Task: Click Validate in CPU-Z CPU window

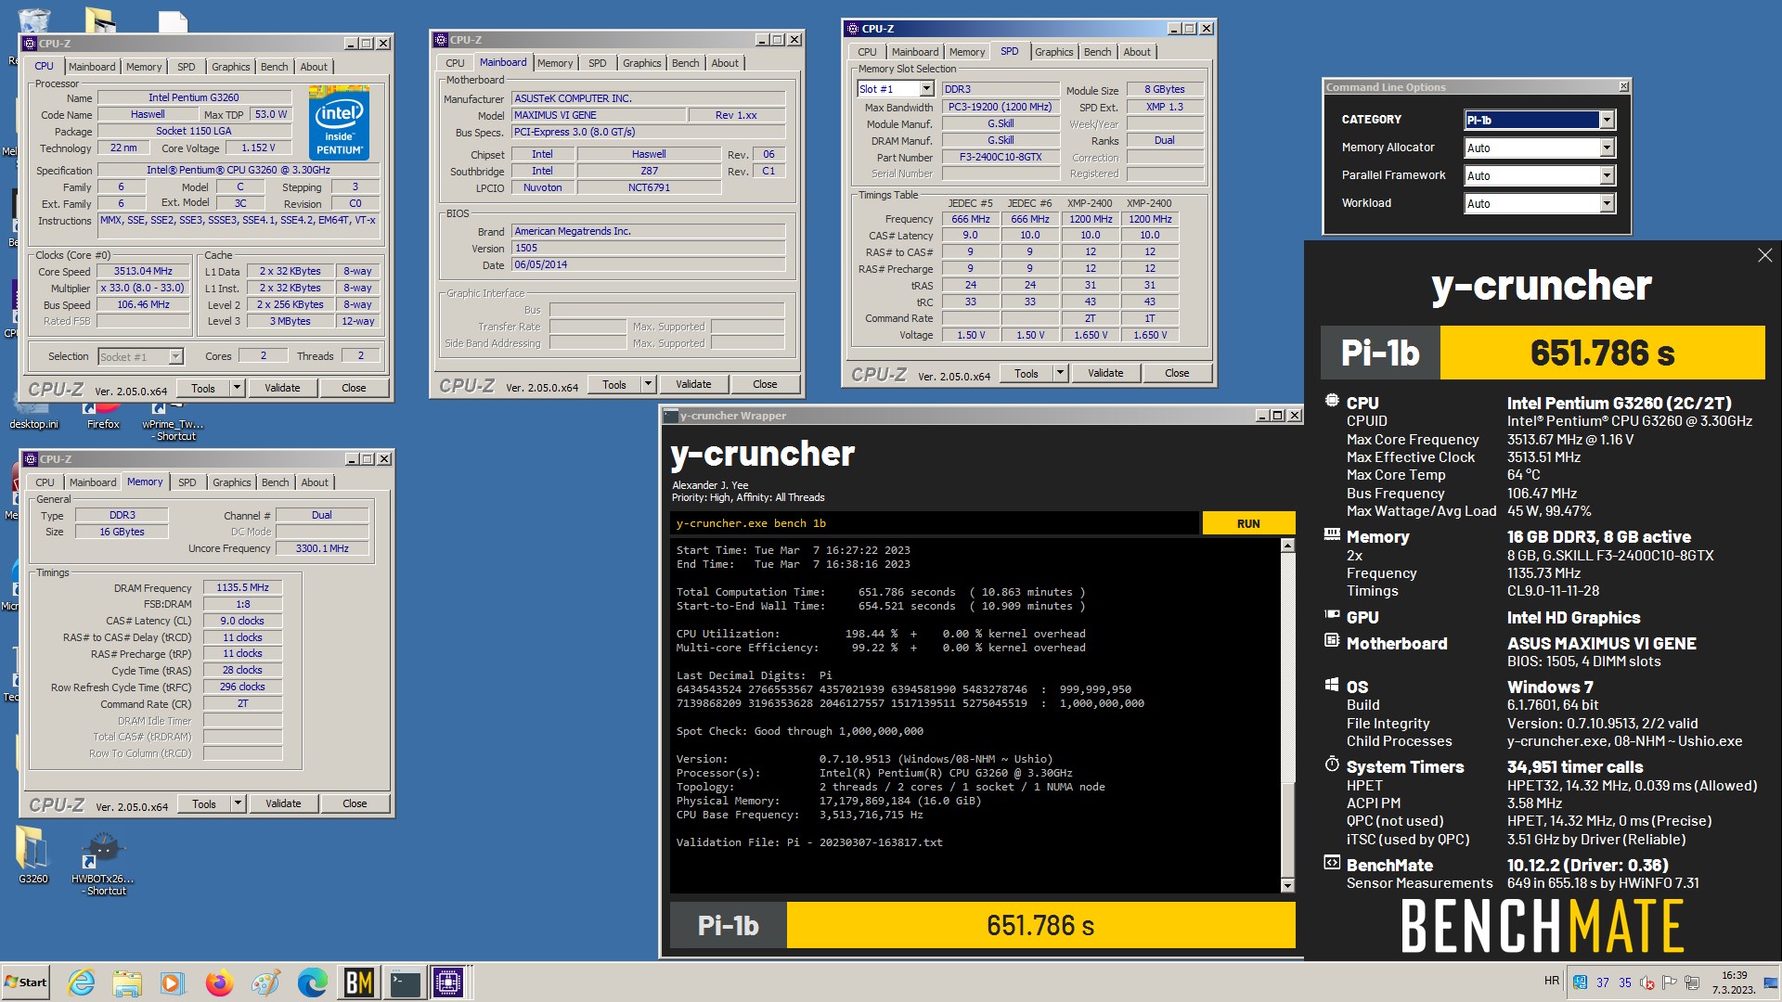Action: 282,388
